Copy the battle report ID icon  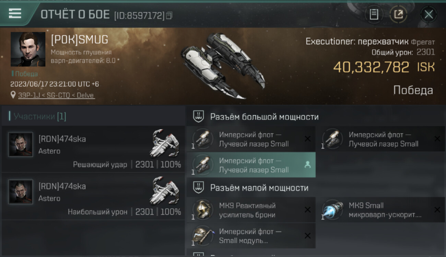pyautogui.click(x=169, y=15)
